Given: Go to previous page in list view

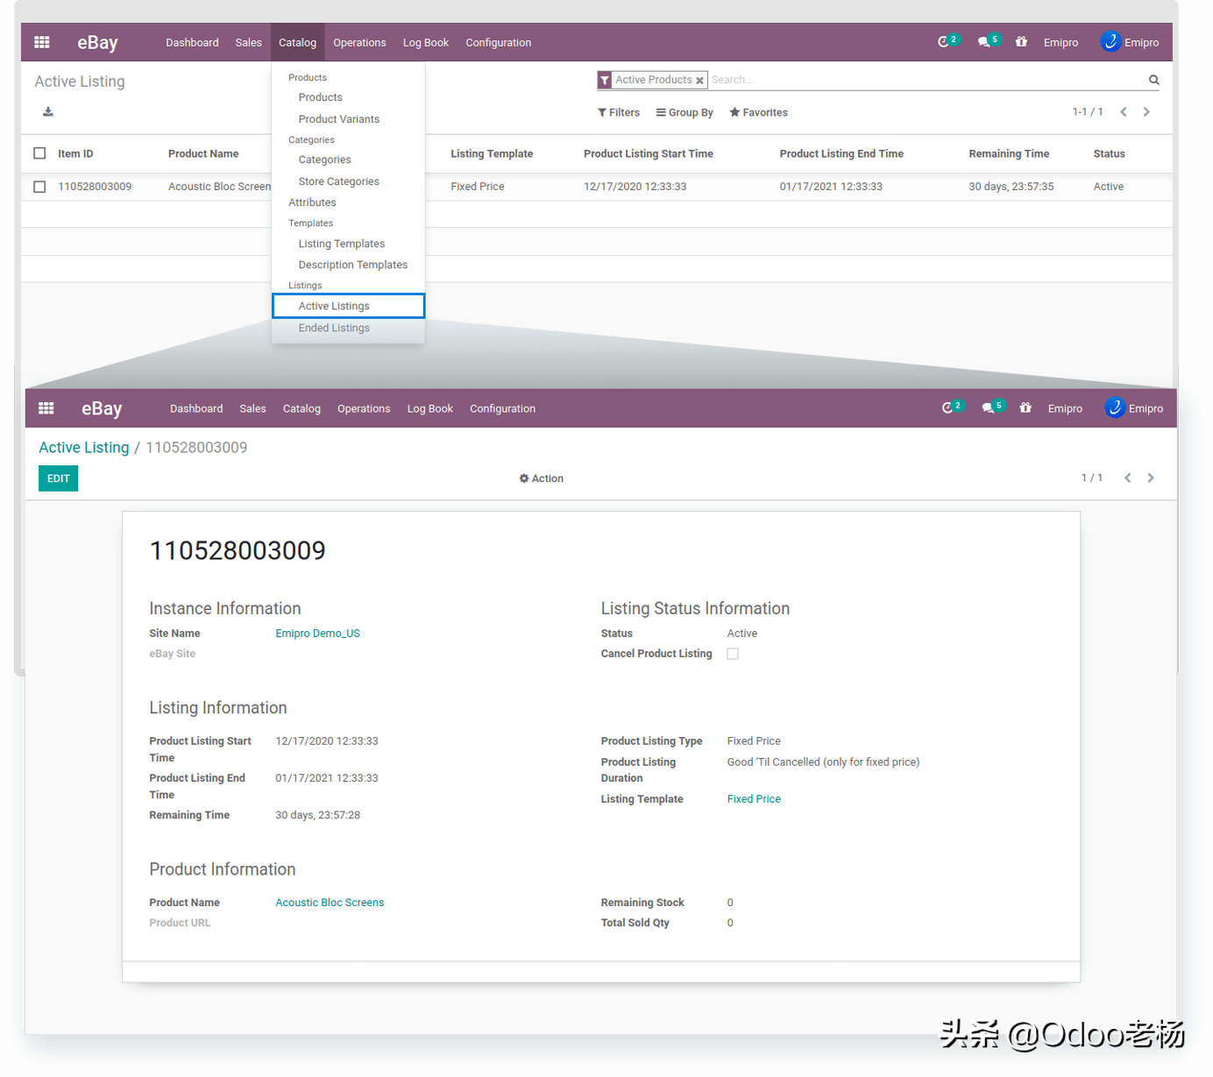Looking at the screenshot, I should (1124, 112).
